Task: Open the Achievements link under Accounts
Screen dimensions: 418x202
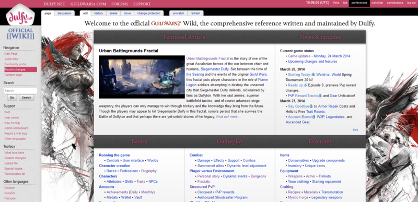Action: click(x=117, y=192)
